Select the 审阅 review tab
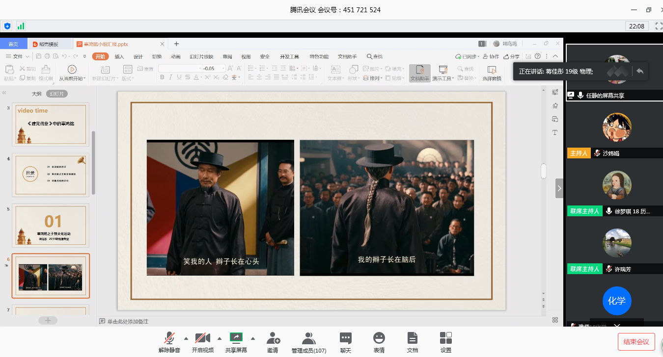 [x=227, y=56]
